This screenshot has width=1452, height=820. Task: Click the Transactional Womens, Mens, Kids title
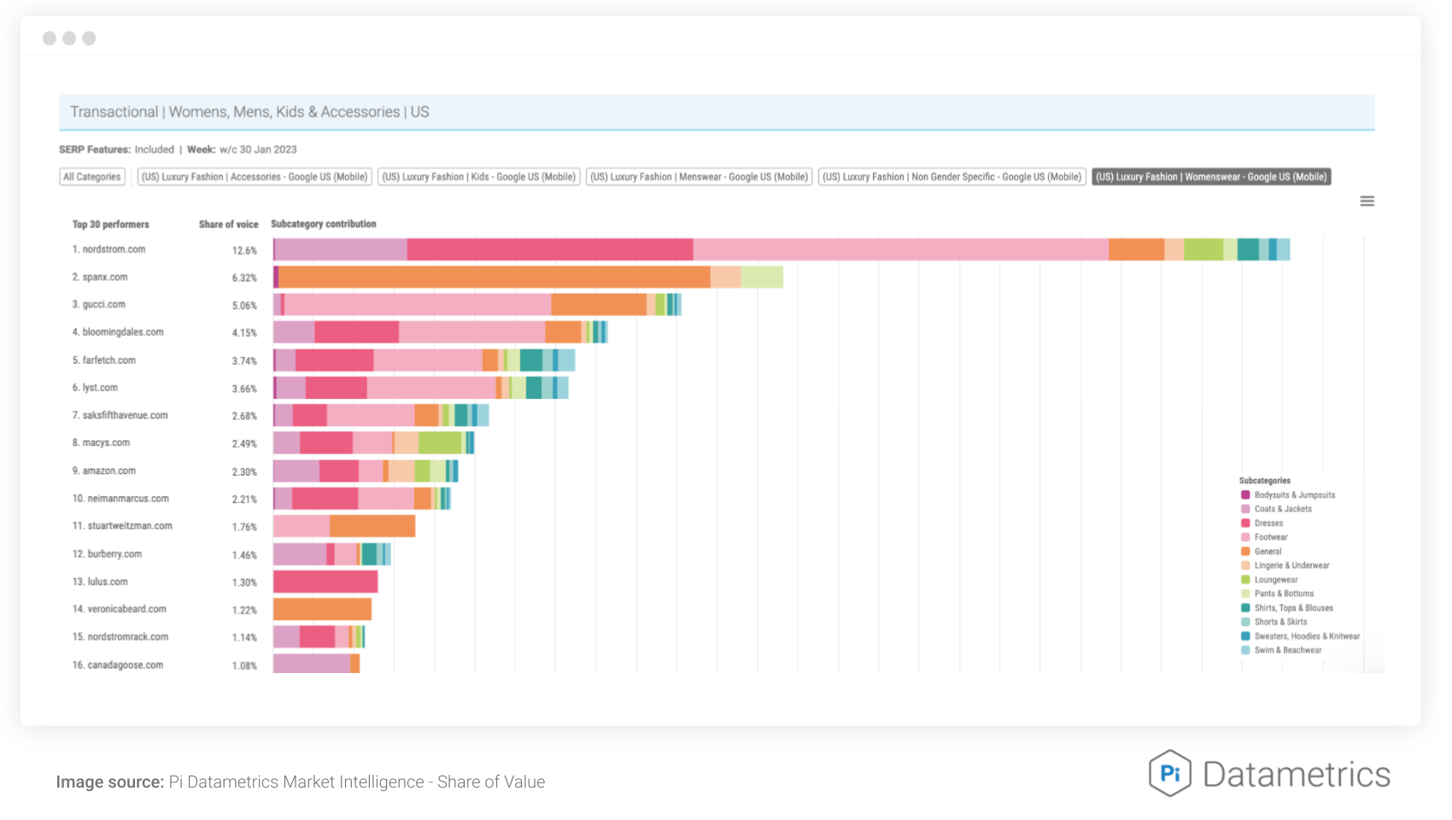click(249, 112)
